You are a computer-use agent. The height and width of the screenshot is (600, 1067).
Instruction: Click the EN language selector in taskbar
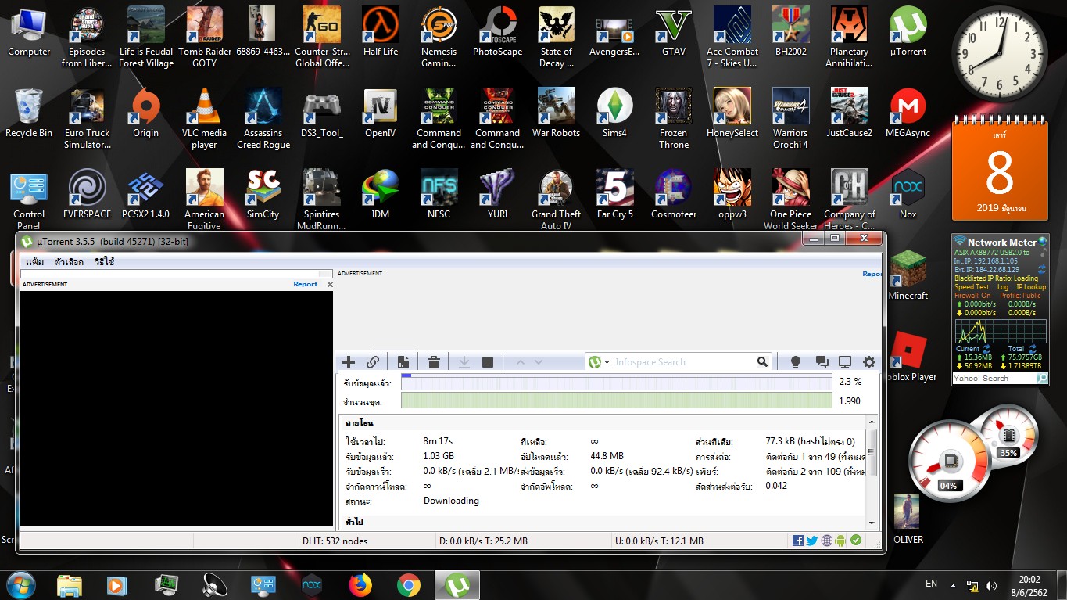point(931,584)
